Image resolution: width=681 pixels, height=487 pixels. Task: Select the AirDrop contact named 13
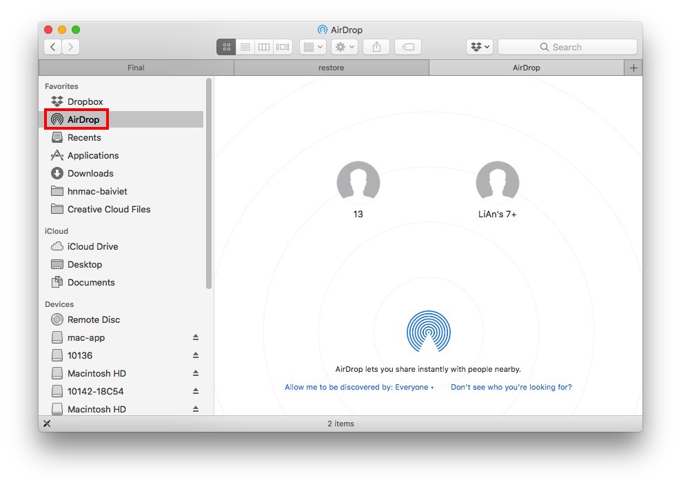[x=358, y=190]
